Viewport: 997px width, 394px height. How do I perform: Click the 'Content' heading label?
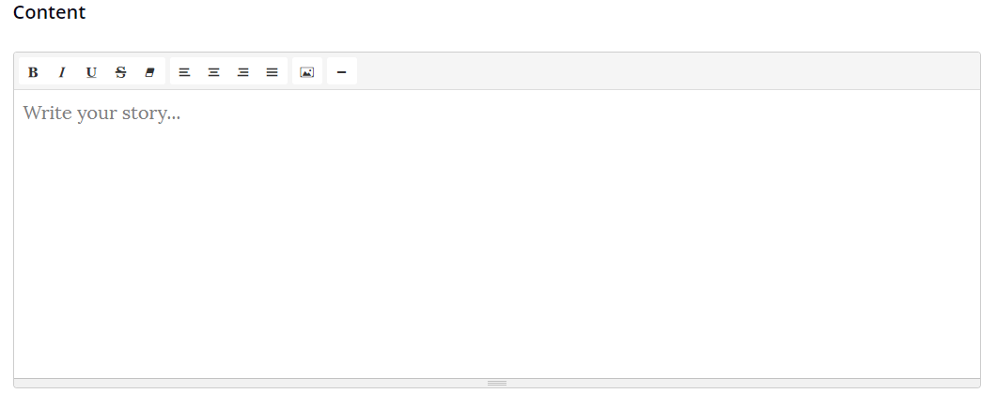[49, 12]
